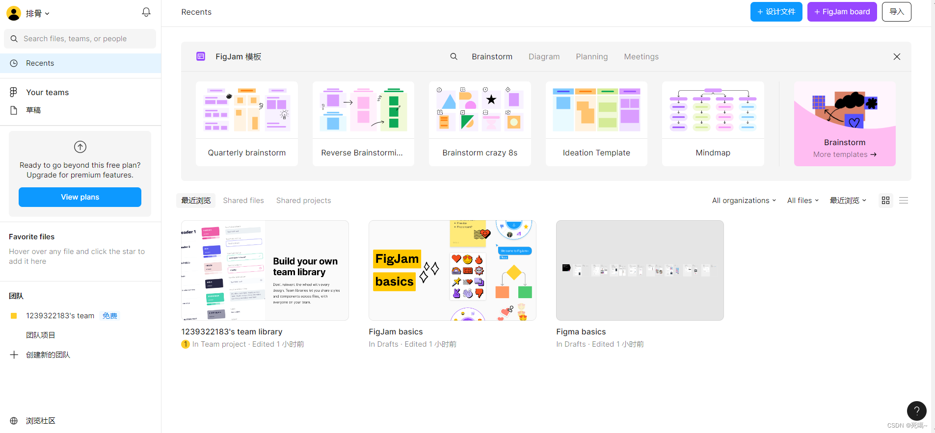935x433 pixels.
Task: Open the Brainstorm crazy 8s template
Action: [x=480, y=124]
